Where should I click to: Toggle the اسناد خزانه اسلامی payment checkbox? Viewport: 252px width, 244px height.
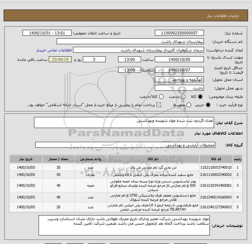coord(159,105)
